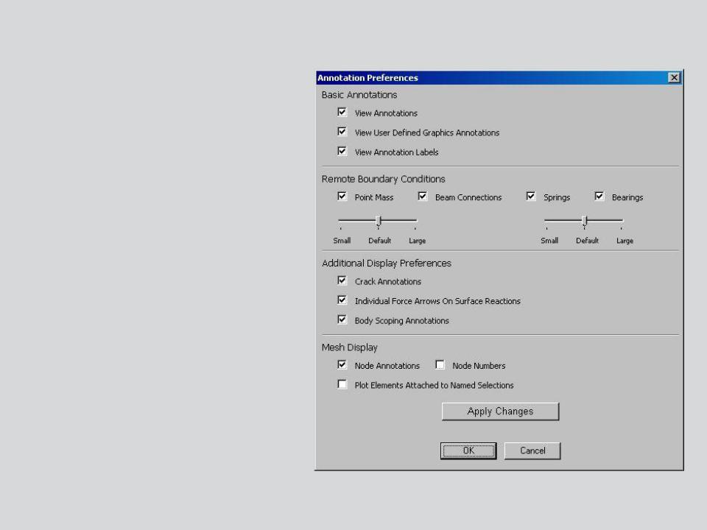Toggle the Springs checkbox
707x530 pixels.
531,197
